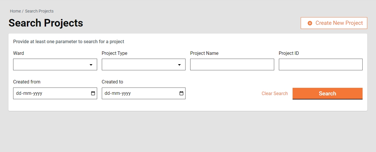Focus the Project ID text field
This screenshot has width=376, height=152.
[321, 64]
